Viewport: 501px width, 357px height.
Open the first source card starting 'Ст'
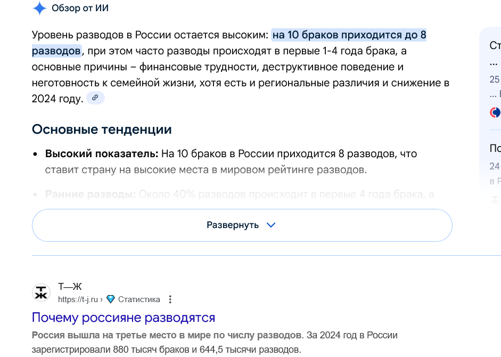(x=495, y=46)
